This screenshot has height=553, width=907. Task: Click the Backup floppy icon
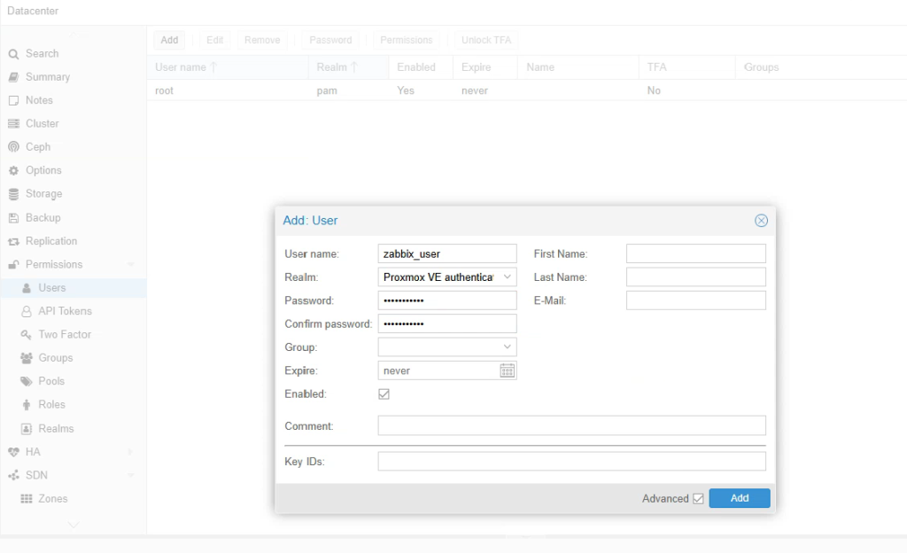(13, 218)
